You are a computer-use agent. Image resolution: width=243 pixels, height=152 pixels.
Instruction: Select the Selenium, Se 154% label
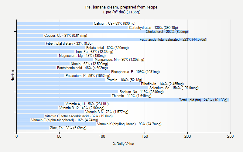point(174,88)
